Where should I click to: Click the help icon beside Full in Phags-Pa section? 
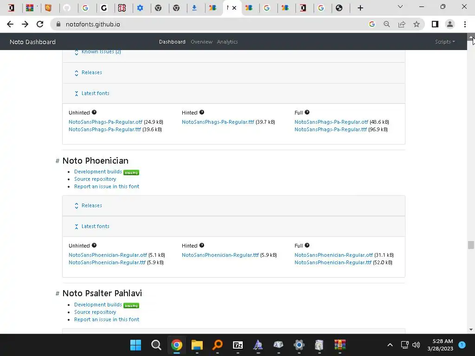click(307, 112)
